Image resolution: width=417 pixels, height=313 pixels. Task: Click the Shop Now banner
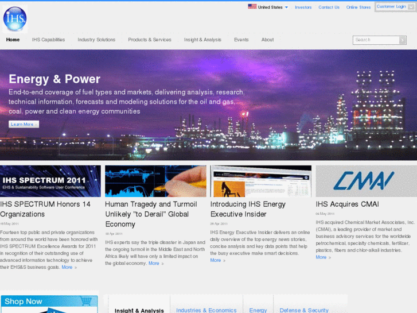(x=49, y=304)
